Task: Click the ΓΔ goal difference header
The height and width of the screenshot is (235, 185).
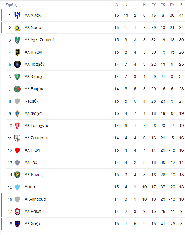Action: pyautogui.click(x=172, y=5)
